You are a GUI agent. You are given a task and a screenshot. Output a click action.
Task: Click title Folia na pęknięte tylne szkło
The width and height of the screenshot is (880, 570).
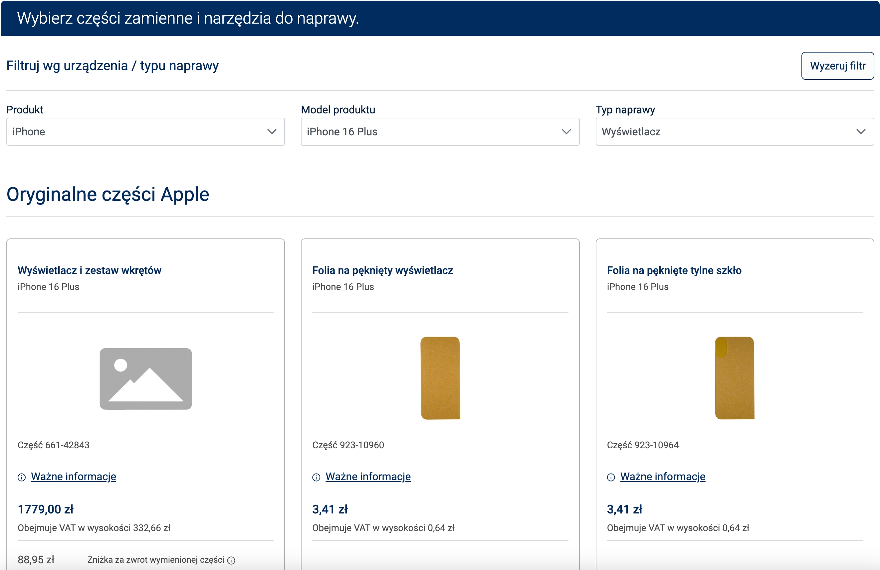674,270
